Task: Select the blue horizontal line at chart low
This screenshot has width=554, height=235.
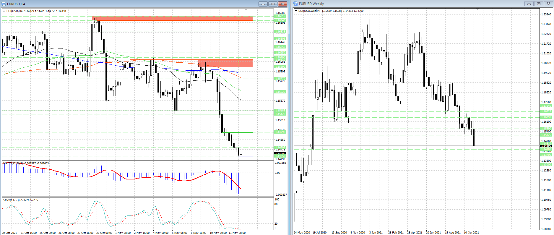Action: coord(246,156)
